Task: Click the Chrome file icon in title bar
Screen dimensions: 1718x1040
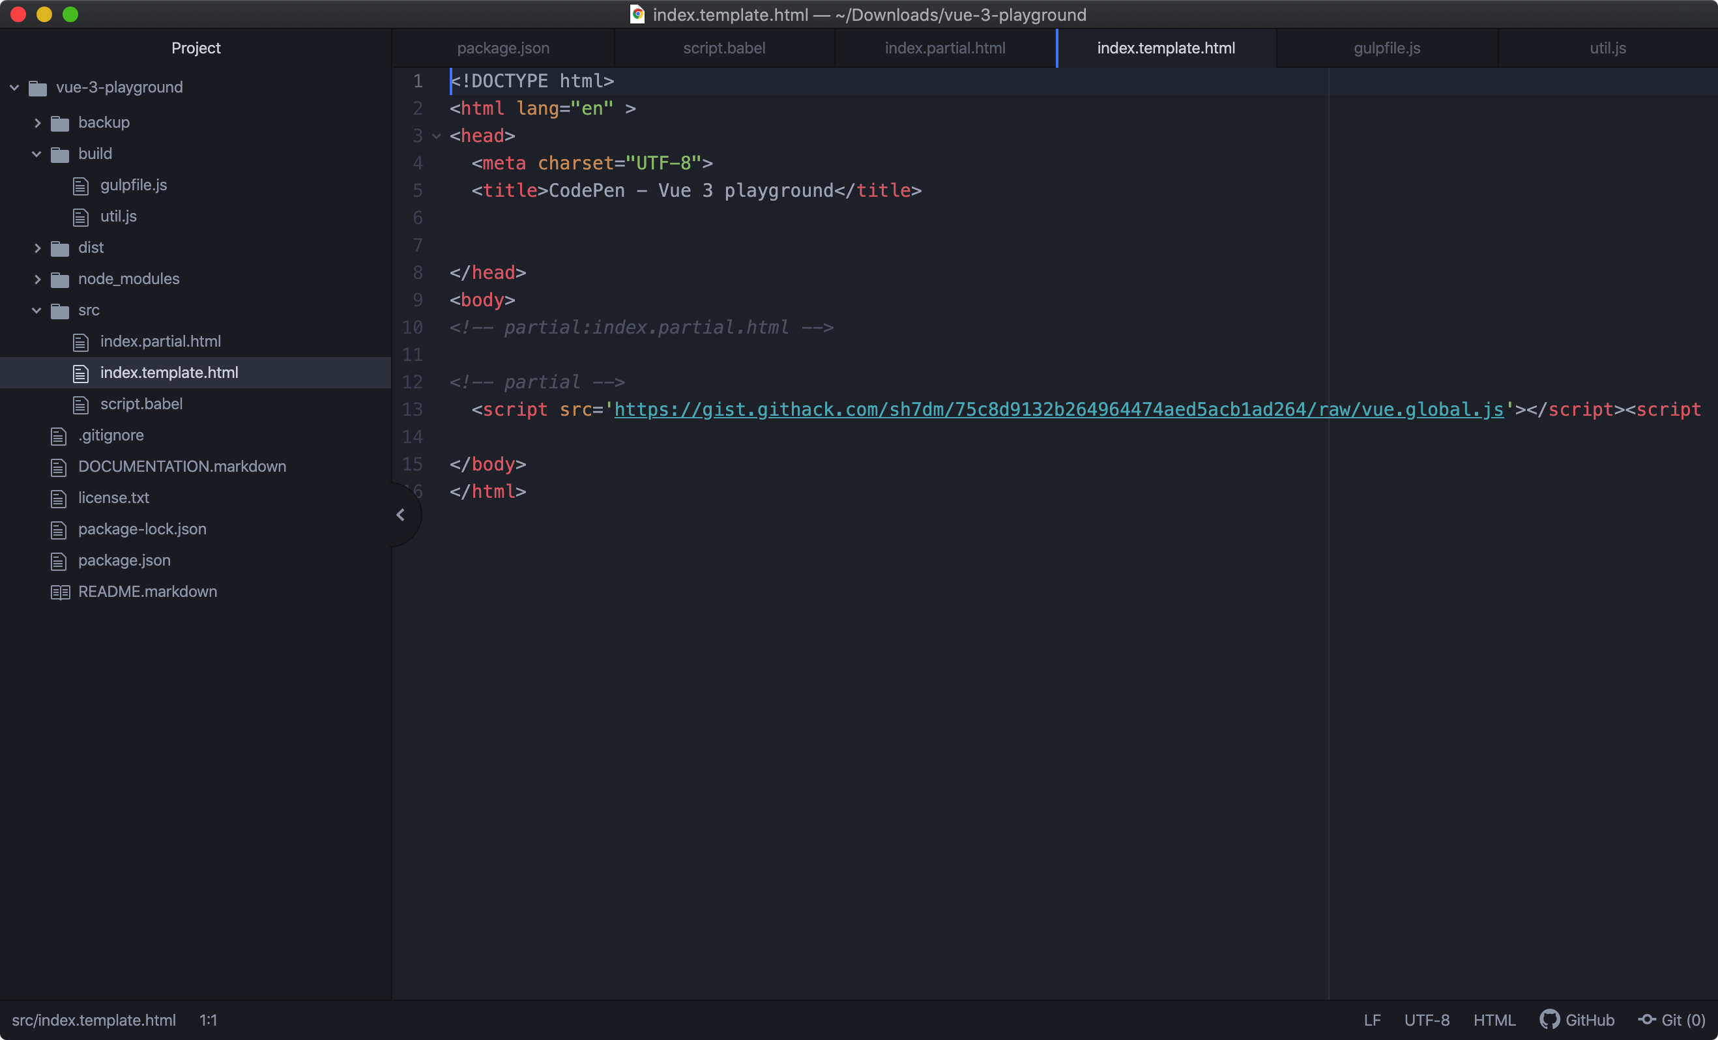Action: click(637, 14)
